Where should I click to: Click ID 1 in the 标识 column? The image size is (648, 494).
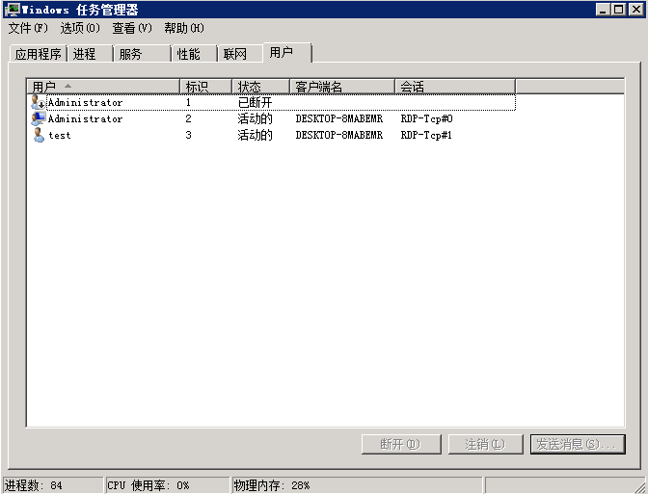tap(188, 102)
